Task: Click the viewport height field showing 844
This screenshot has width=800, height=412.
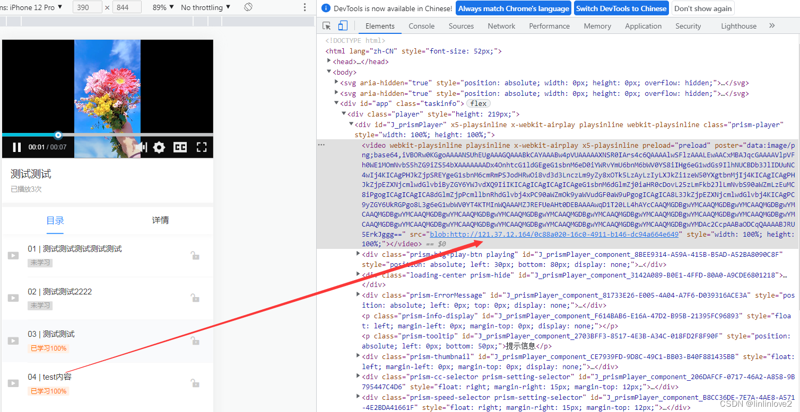Action: [127, 7]
